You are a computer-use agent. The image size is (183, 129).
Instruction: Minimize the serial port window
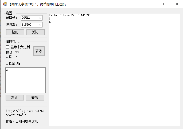pos(153,4)
